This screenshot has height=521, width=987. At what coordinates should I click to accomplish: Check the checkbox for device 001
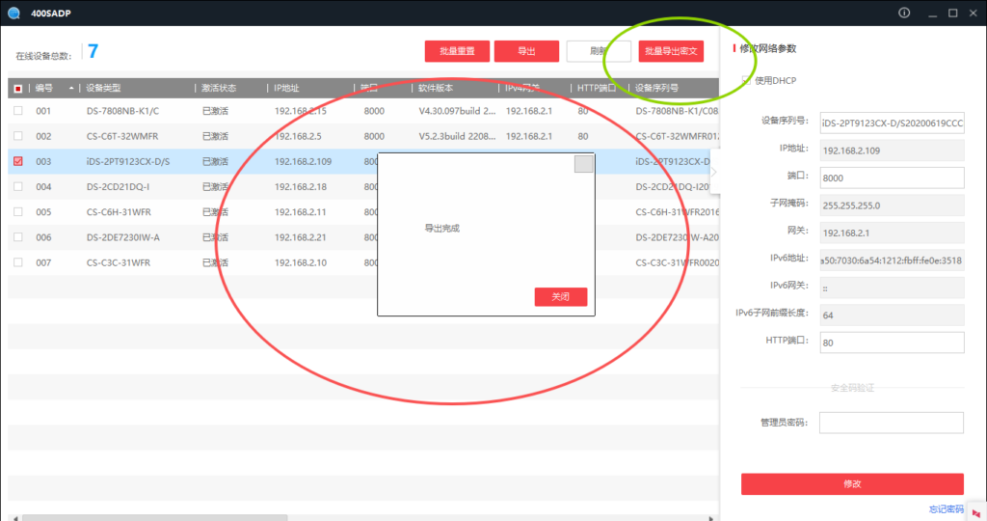[x=18, y=111]
